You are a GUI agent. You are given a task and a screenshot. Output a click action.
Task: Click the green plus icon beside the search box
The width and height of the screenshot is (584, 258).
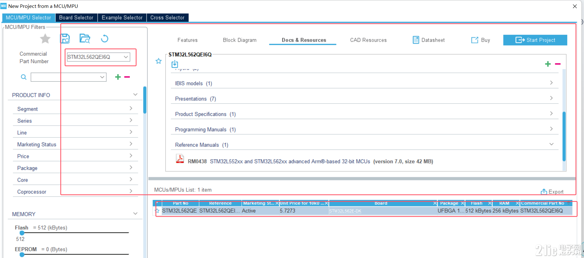coord(118,77)
